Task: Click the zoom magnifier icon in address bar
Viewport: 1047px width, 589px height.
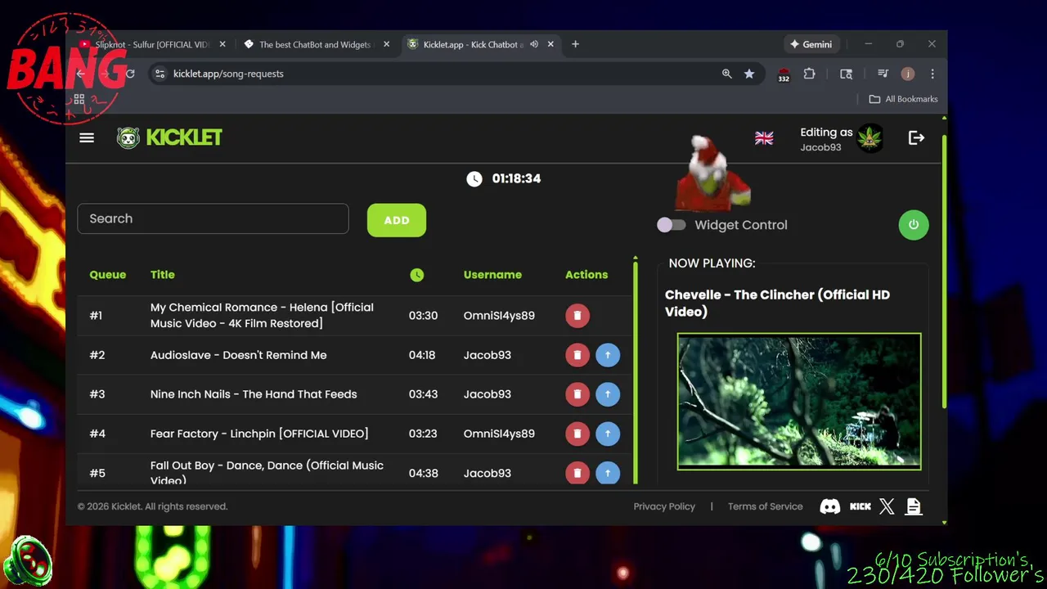Action: tap(726, 74)
